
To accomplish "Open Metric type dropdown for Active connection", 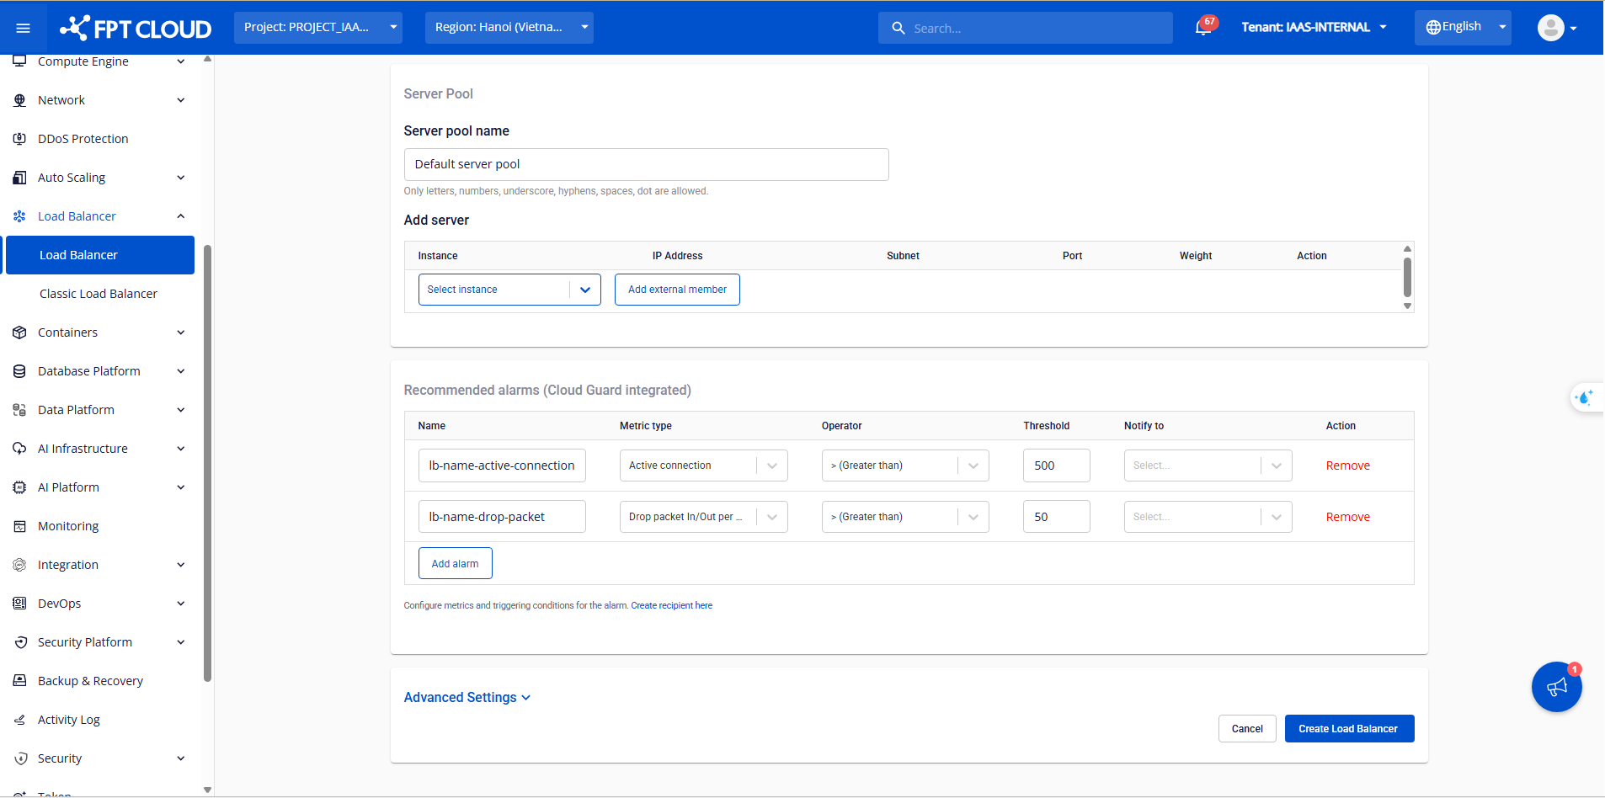I will [x=702, y=465].
